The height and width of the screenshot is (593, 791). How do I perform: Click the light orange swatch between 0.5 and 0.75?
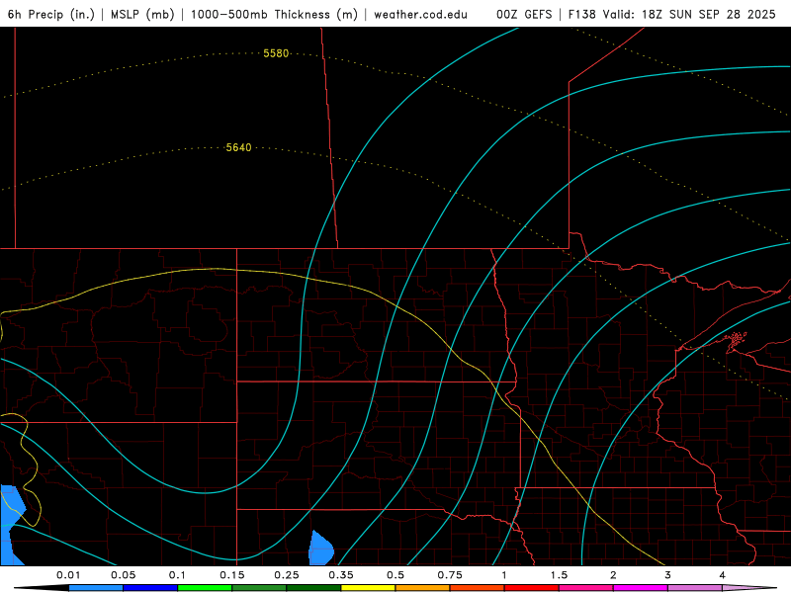pos(423,588)
